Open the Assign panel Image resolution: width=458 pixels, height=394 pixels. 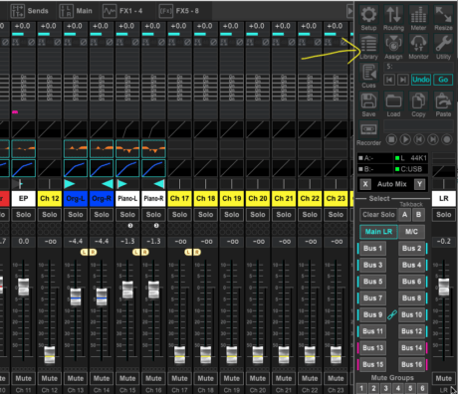tap(393, 47)
